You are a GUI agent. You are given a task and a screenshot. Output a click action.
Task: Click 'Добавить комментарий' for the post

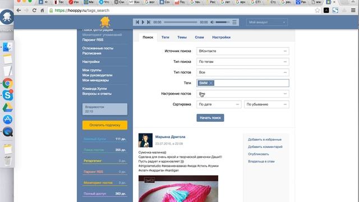(x=265, y=147)
